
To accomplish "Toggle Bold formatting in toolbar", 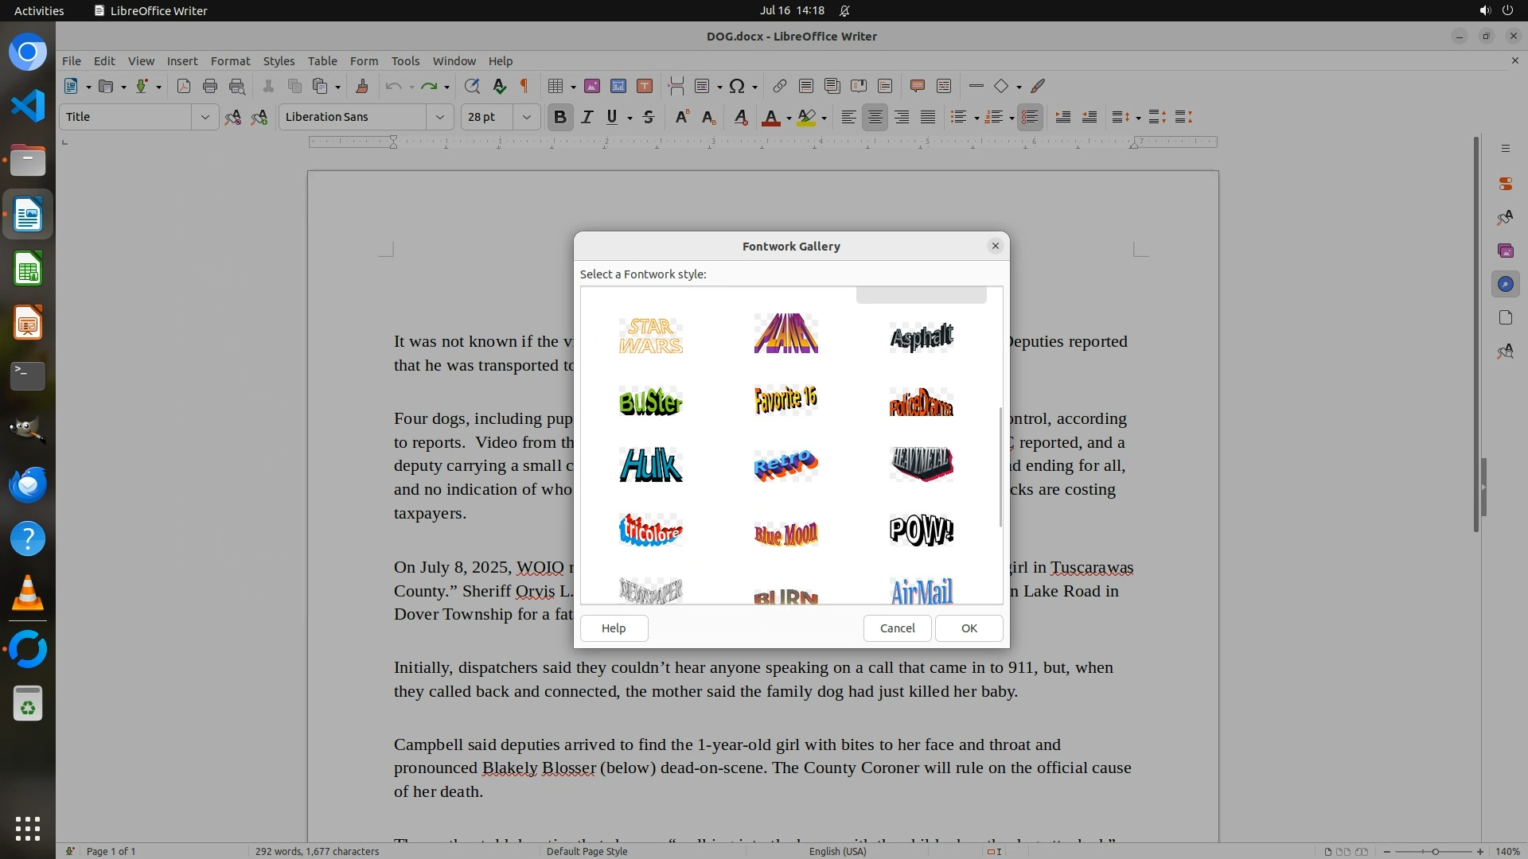I will 559,117.
